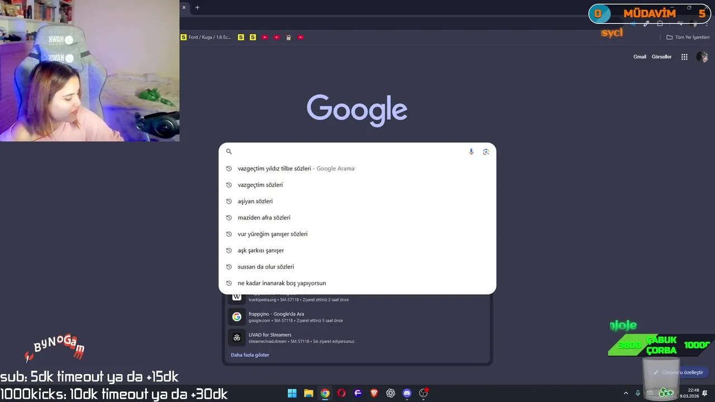The image size is (715, 402).
Task: Close the current Chrome tab
Action: coord(184,7)
